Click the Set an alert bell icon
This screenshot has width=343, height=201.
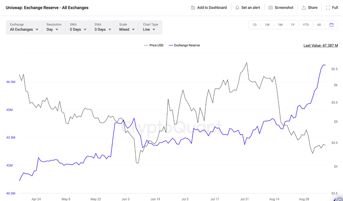[237, 8]
